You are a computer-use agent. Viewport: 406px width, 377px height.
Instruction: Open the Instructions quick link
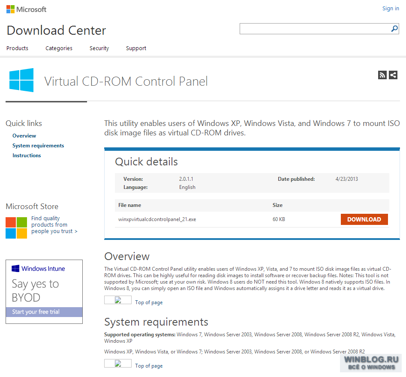(x=27, y=155)
